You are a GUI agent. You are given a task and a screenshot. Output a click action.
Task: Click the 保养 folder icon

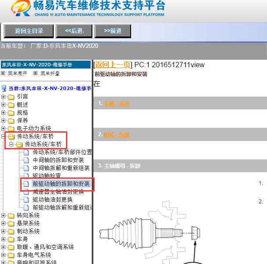point(11,121)
